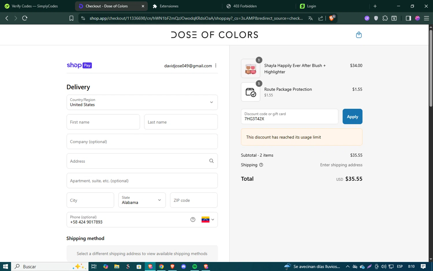Switch to the Verify Codes — SimplyCodes tab
Image resolution: width=433 pixels, height=271 pixels.
(35, 6)
